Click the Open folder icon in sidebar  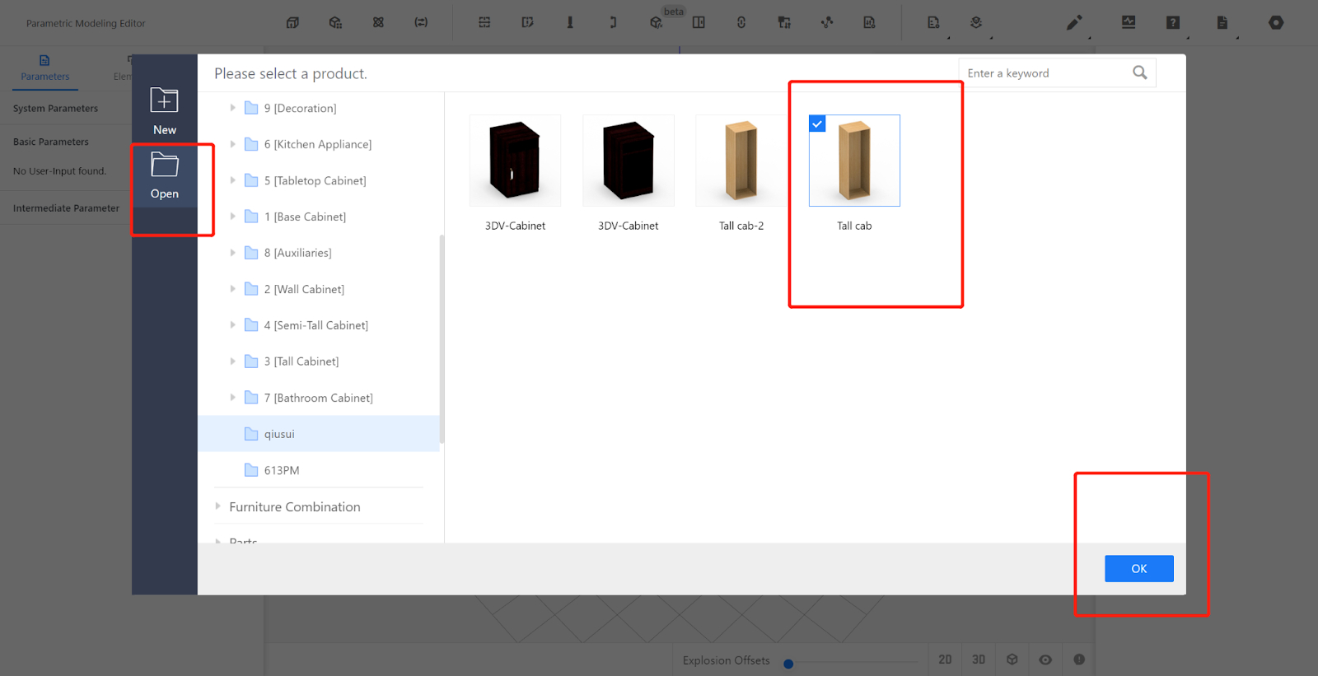164,166
